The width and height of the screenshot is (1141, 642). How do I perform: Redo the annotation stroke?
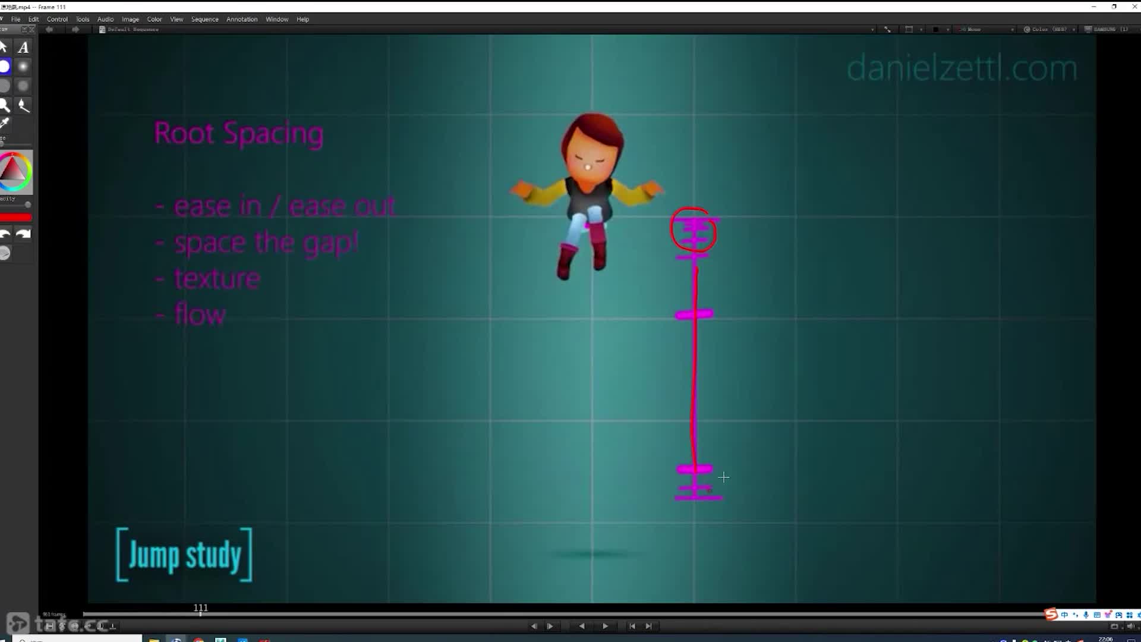(23, 234)
